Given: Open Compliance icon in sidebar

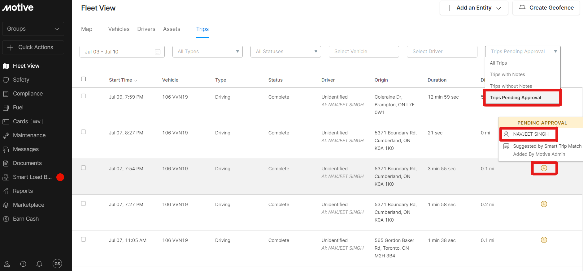Looking at the screenshot, I should pyautogui.click(x=6, y=94).
